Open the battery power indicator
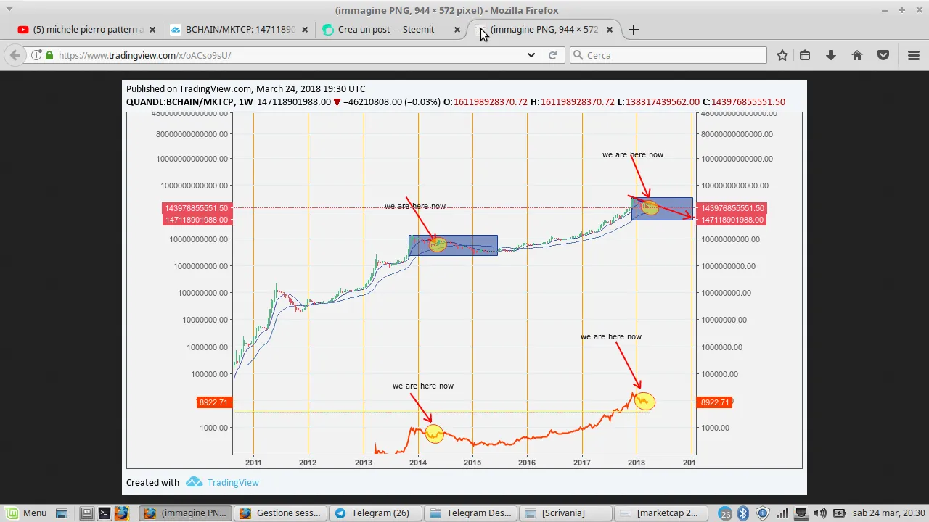Image resolution: width=929 pixels, height=522 pixels. click(838, 513)
